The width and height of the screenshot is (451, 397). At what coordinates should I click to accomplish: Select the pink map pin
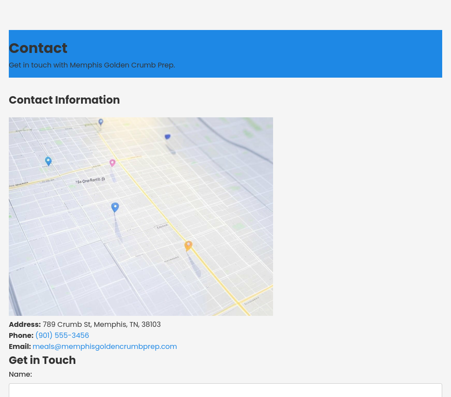(x=112, y=163)
